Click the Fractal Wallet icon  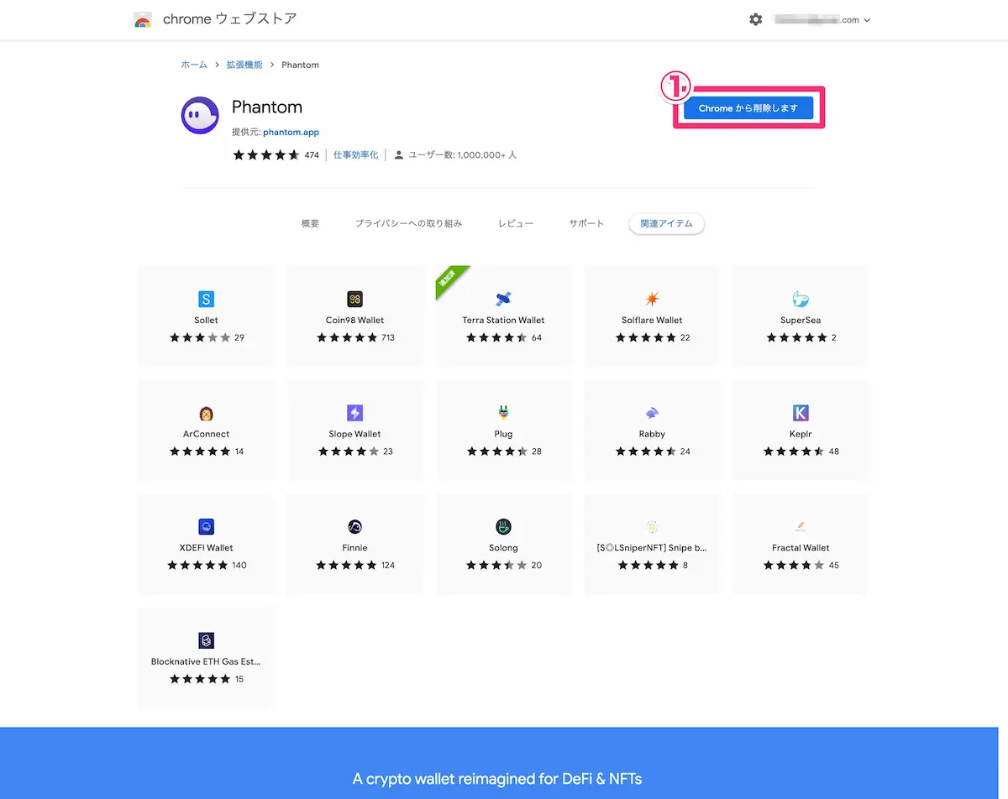point(801,527)
